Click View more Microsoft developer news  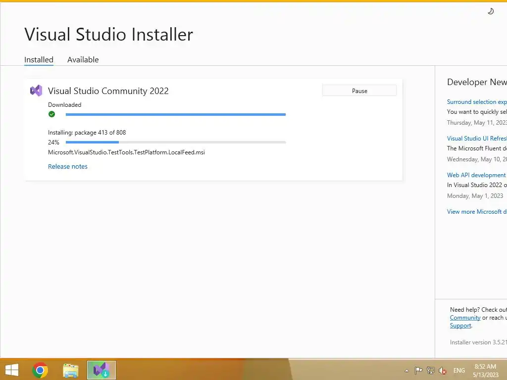pos(477,212)
